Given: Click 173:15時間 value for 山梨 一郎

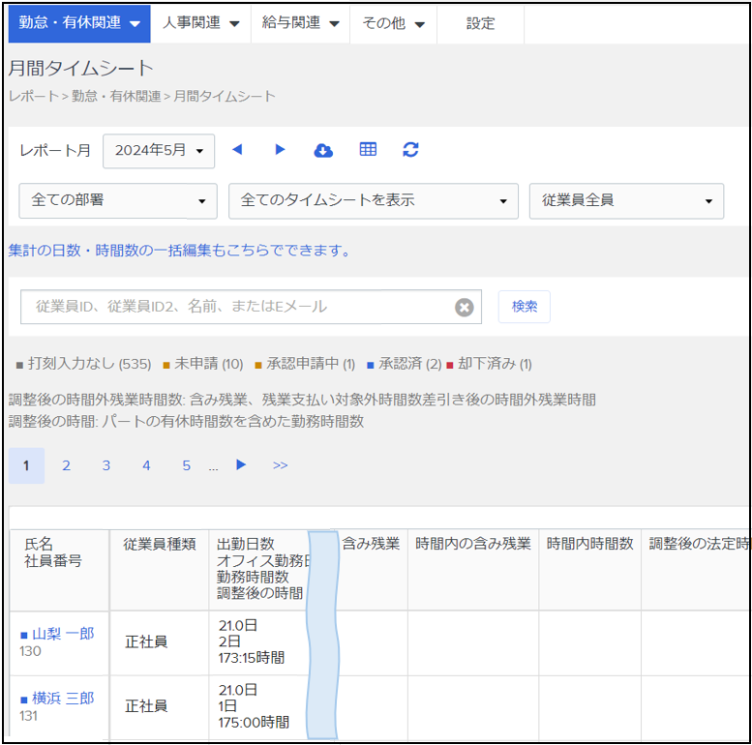Looking at the screenshot, I should point(252,658).
